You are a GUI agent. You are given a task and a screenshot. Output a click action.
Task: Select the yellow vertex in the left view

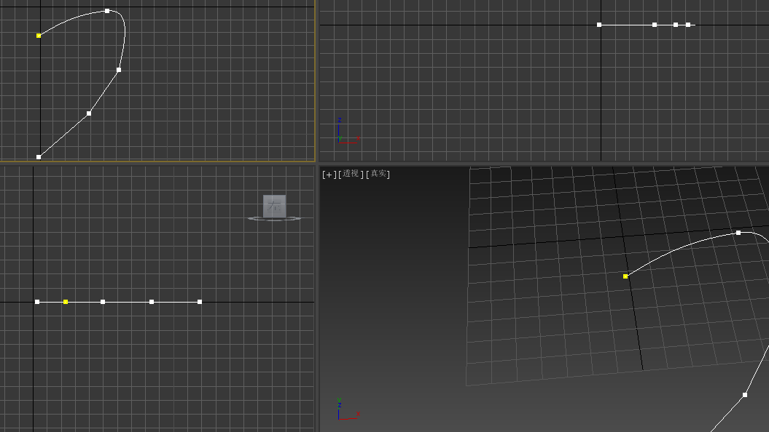click(66, 302)
